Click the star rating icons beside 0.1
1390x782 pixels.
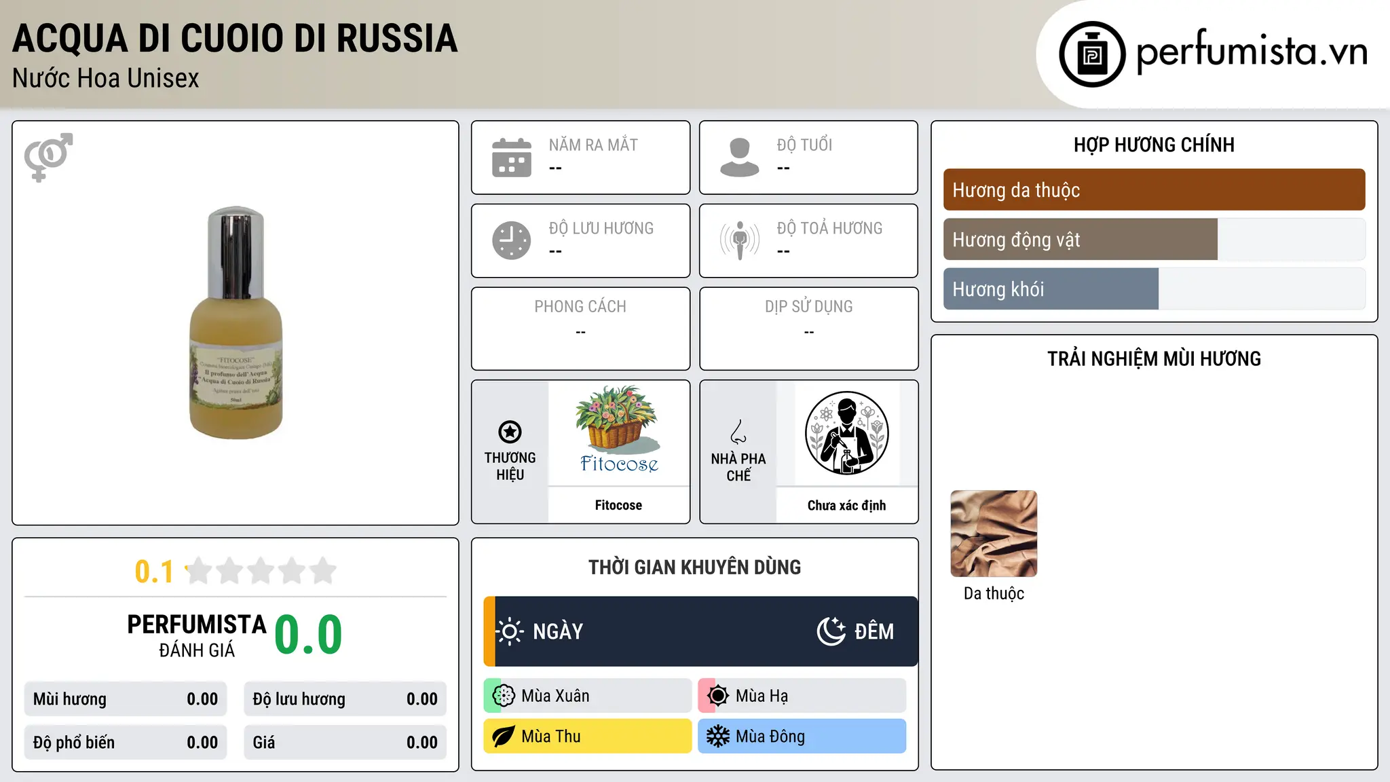pos(261,571)
